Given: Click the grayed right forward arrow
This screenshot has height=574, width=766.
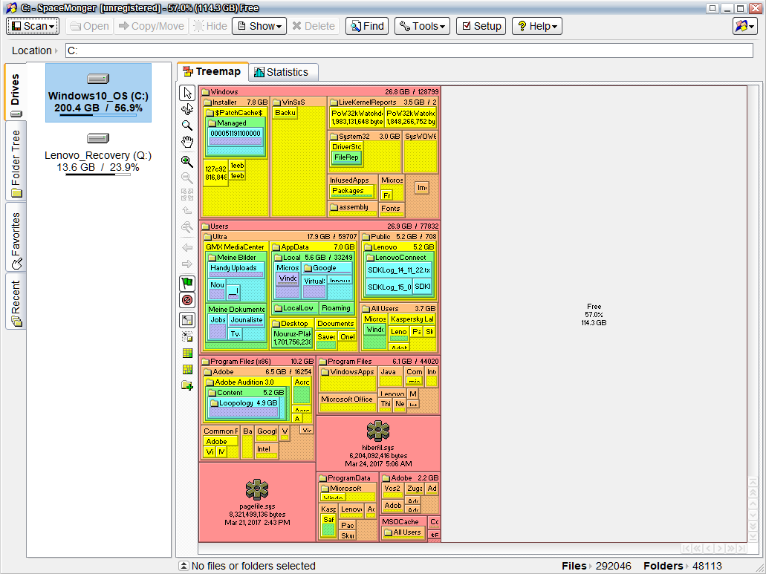Looking at the screenshot, I should pos(187,264).
